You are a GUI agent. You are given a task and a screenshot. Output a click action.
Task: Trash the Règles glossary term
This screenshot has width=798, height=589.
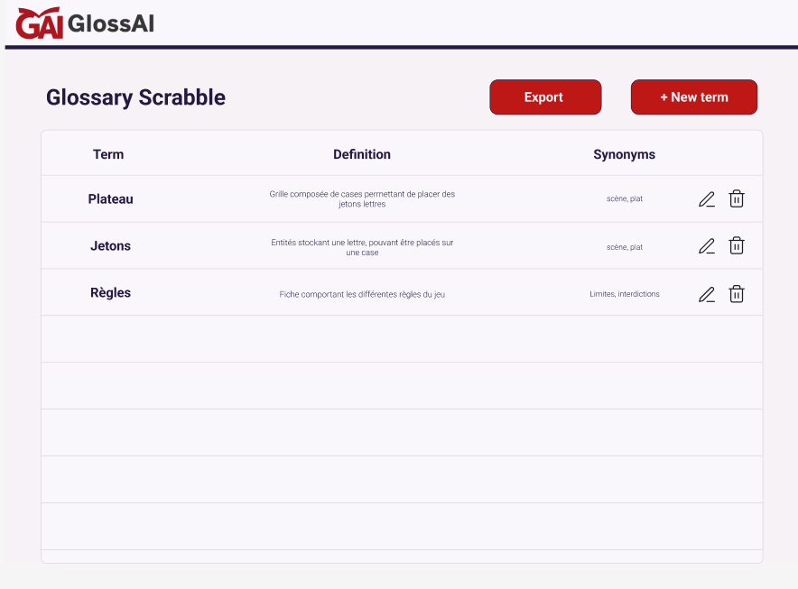[737, 293]
